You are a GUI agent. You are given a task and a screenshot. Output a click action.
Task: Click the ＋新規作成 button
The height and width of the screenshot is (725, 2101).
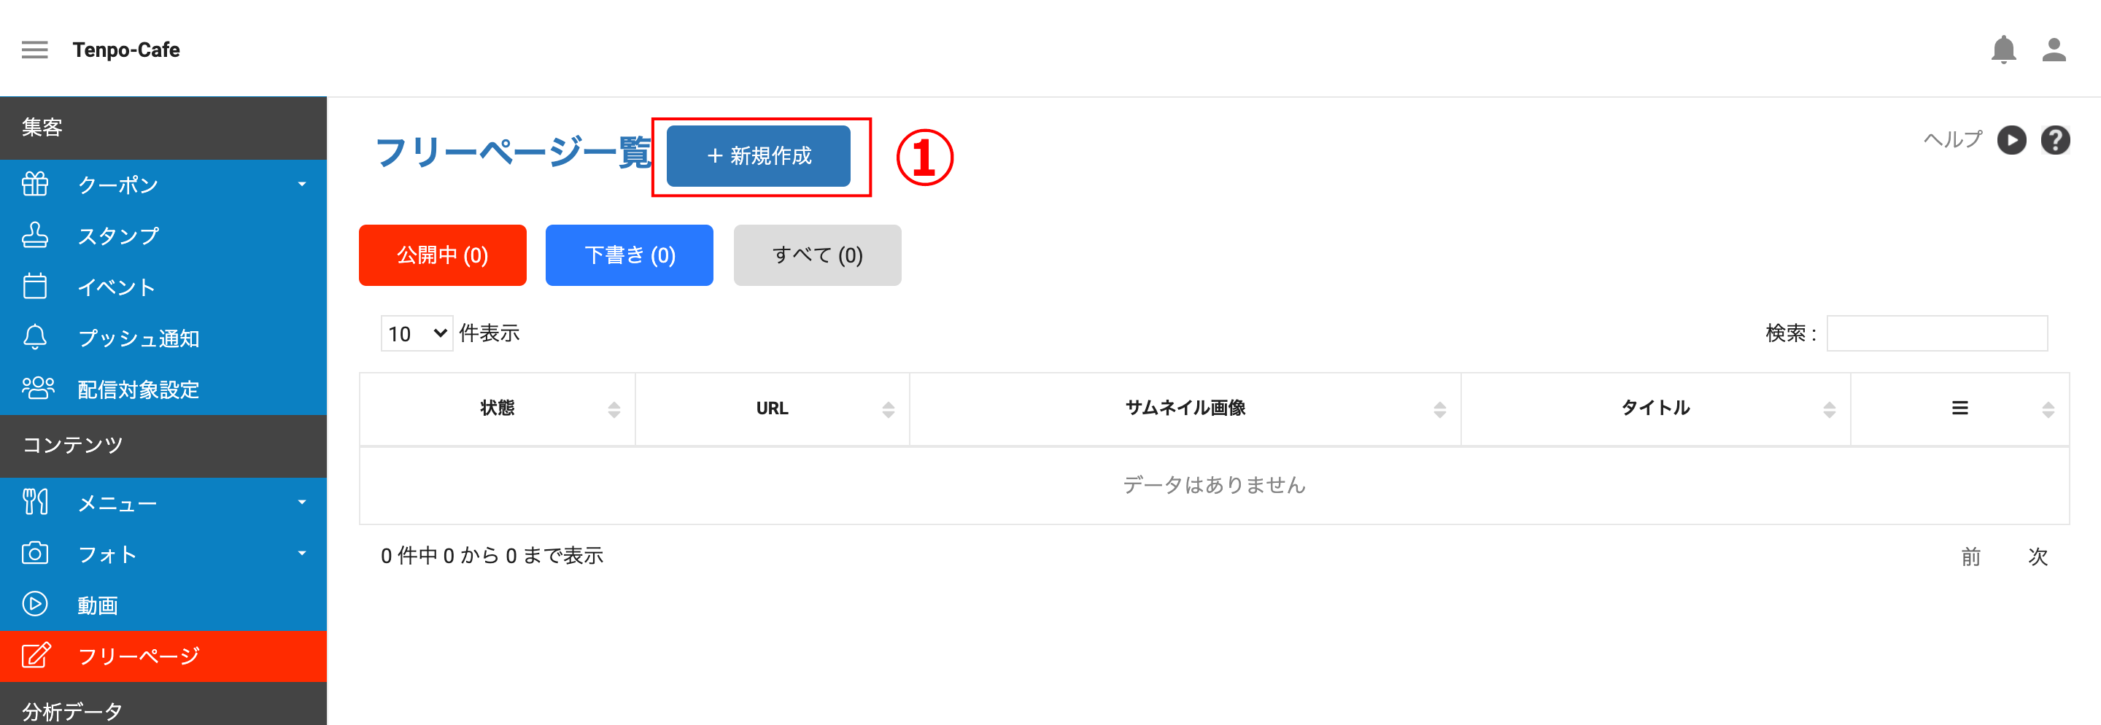[759, 156]
